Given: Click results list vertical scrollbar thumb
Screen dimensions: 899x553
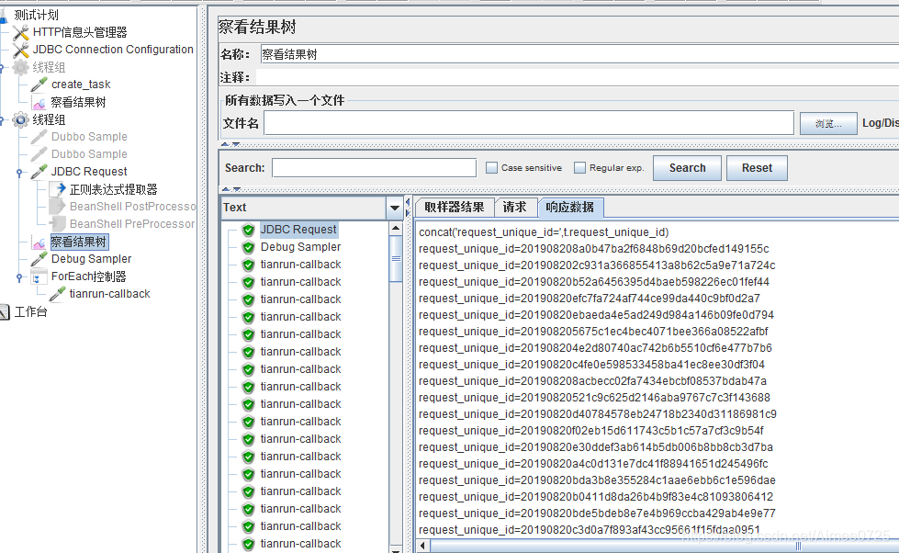Looking at the screenshot, I should click(x=396, y=258).
